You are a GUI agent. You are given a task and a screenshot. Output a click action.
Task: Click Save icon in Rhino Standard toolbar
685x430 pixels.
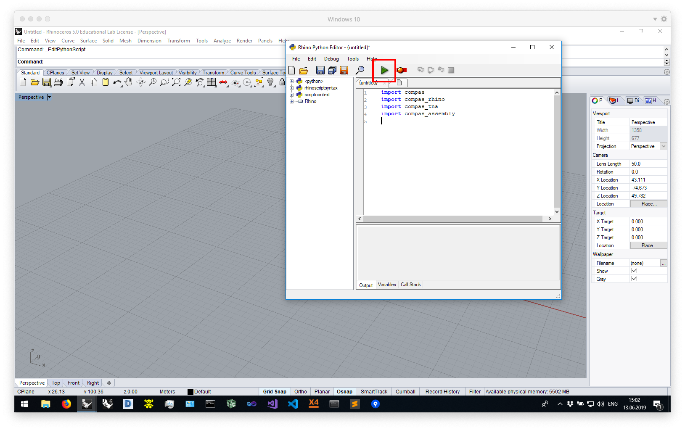coord(47,82)
